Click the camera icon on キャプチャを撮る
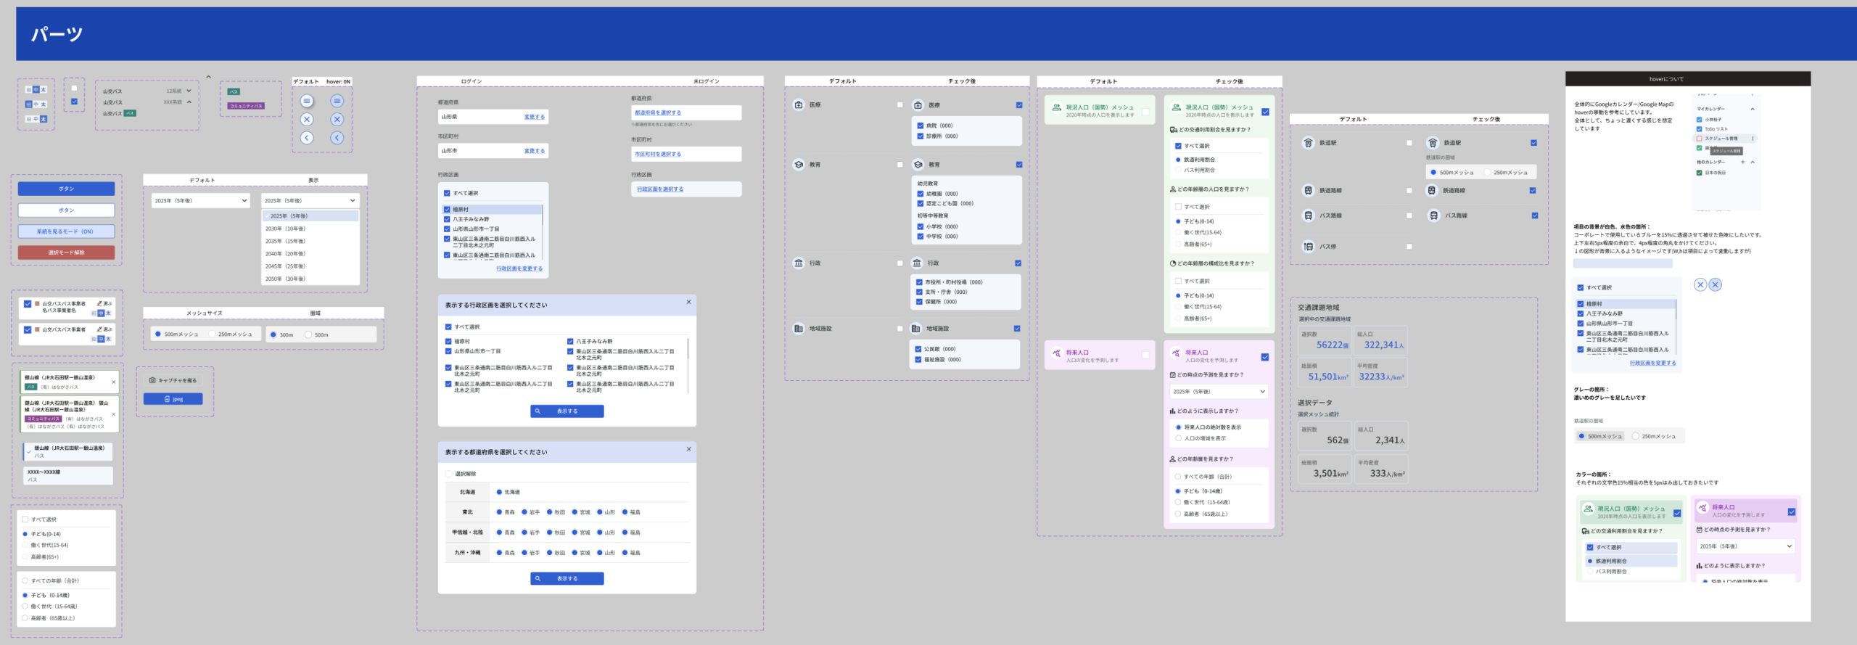Image resolution: width=1857 pixels, height=645 pixels. click(x=152, y=380)
